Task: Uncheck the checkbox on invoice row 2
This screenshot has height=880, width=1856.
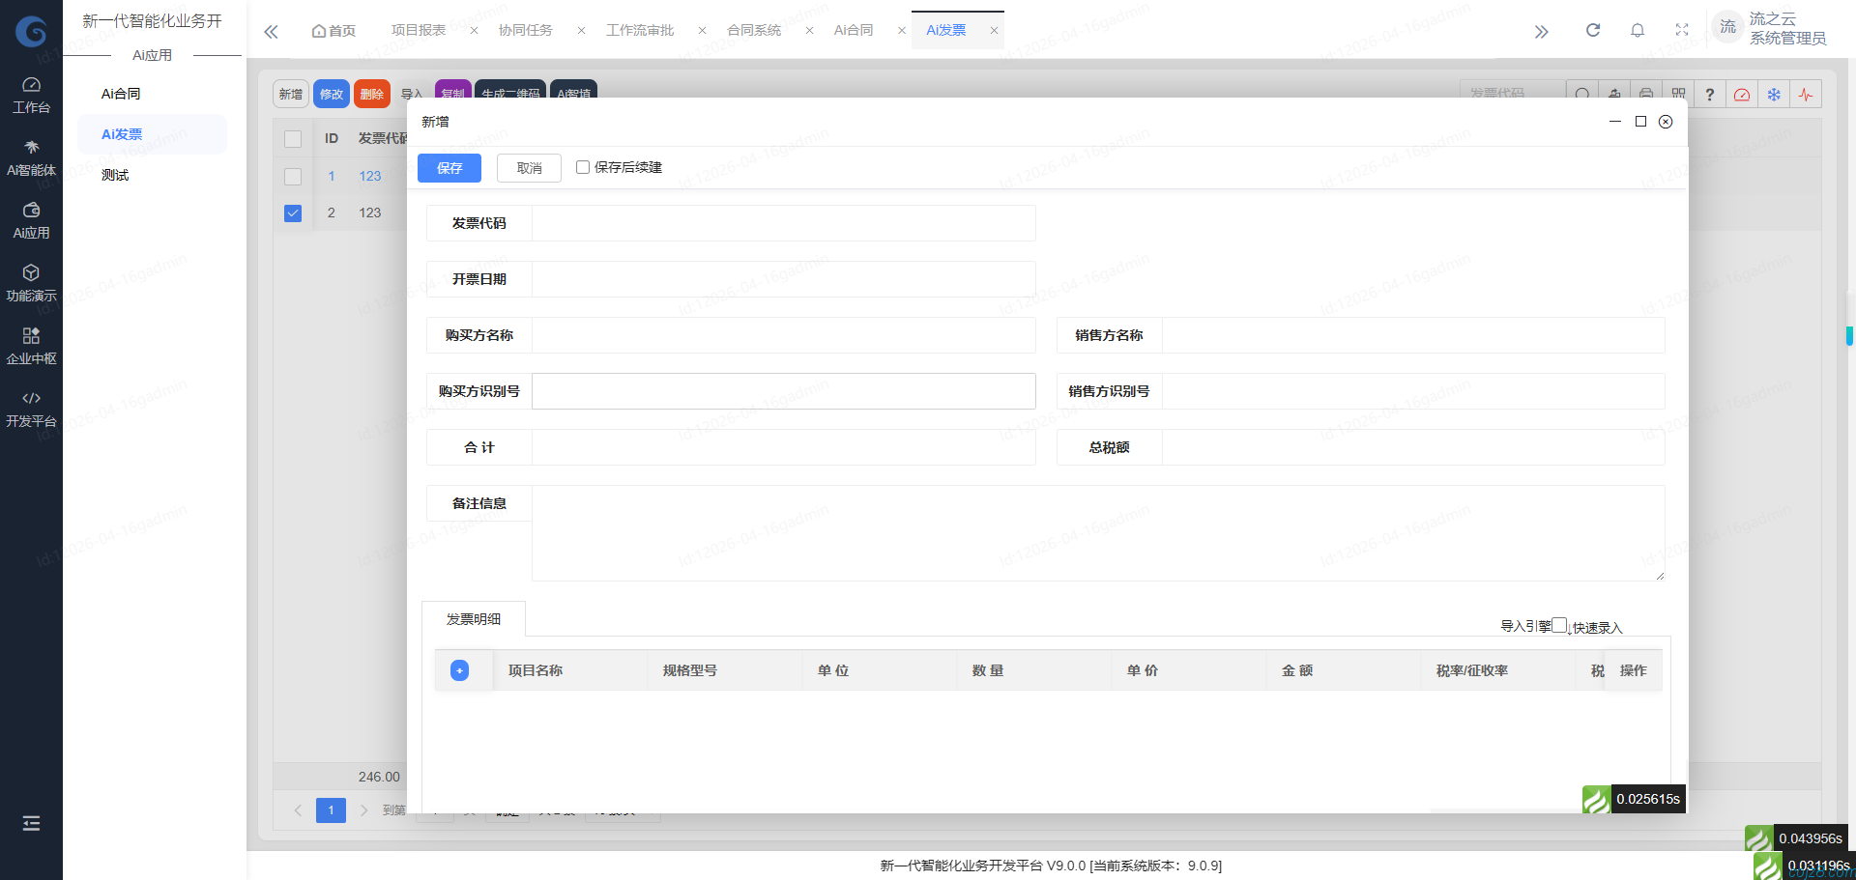Action: [x=293, y=213]
